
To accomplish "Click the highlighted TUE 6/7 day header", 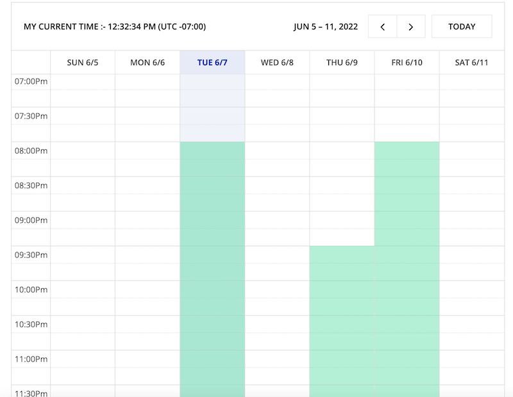I will 212,62.
